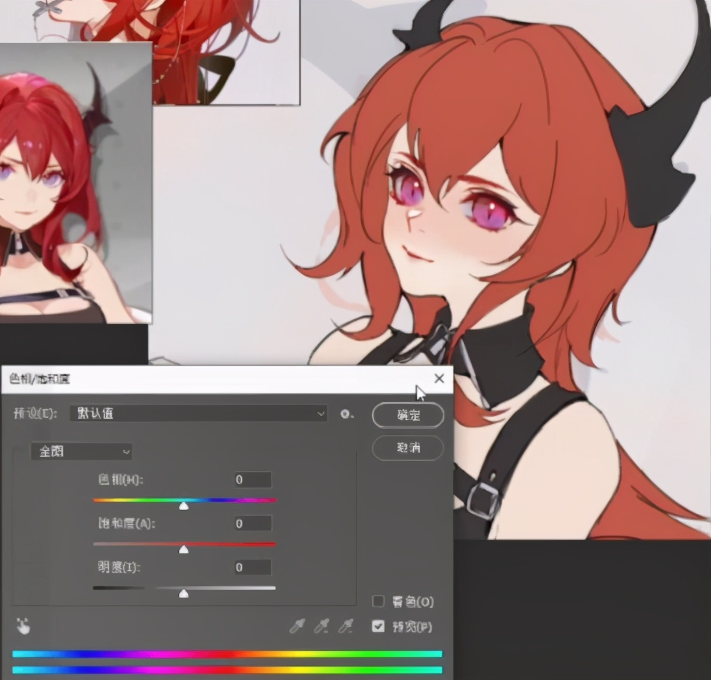This screenshot has width=711, height=680.
Task: Click the lightness slider handle
Action: point(184,593)
